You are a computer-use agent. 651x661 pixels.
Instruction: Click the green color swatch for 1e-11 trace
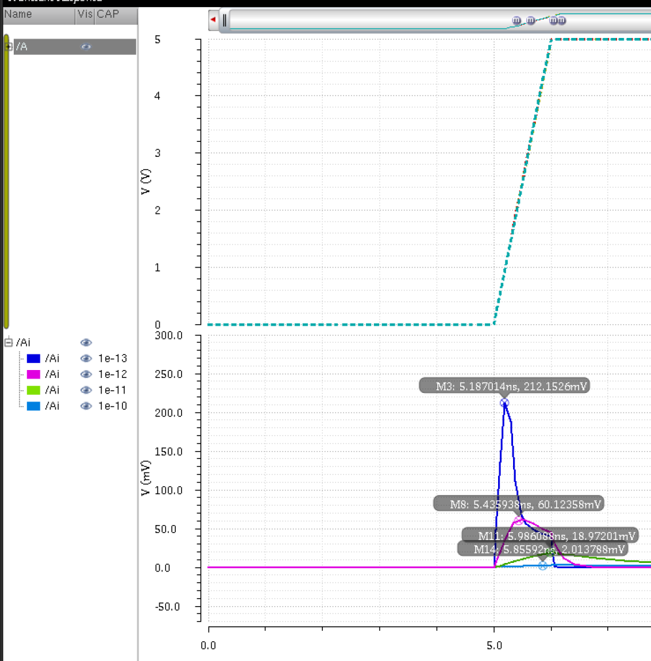[x=34, y=390]
